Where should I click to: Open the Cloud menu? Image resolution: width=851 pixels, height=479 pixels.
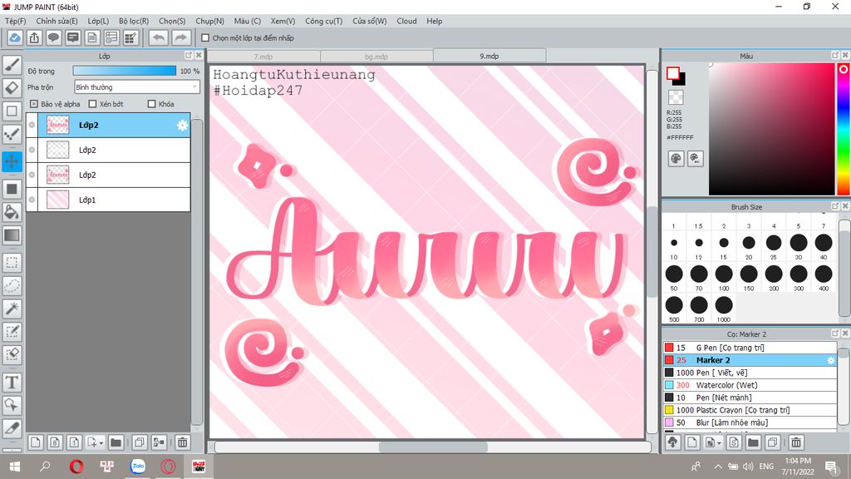[406, 21]
